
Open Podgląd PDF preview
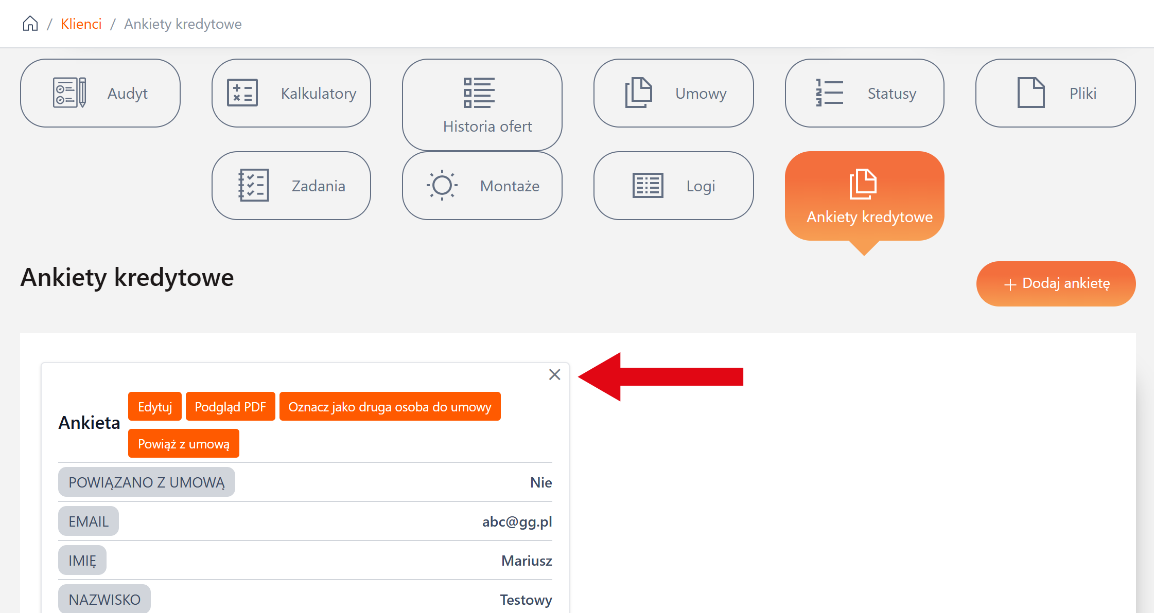(x=230, y=406)
